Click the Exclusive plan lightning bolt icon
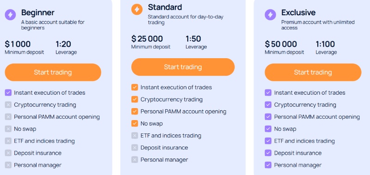The image size is (370, 175). 271,15
